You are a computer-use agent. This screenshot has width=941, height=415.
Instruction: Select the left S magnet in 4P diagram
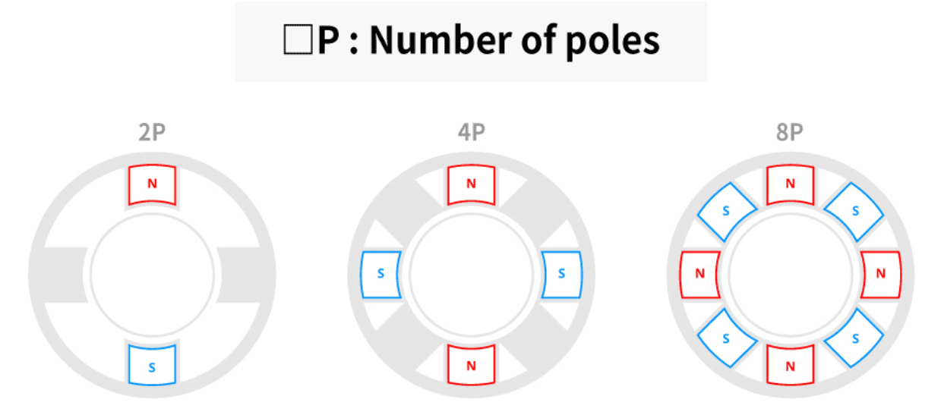(380, 274)
